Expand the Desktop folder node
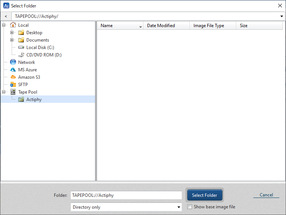 tap(12, 33)
